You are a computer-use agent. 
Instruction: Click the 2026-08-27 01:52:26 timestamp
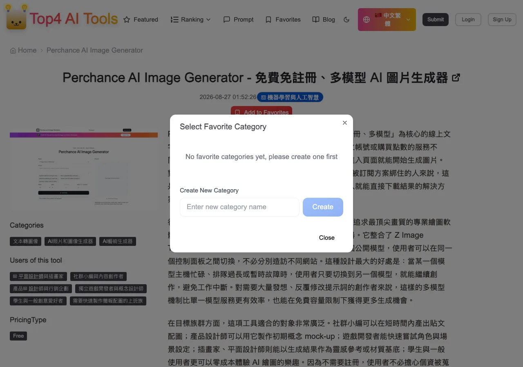pyautogui.click(x=228, y=97)
